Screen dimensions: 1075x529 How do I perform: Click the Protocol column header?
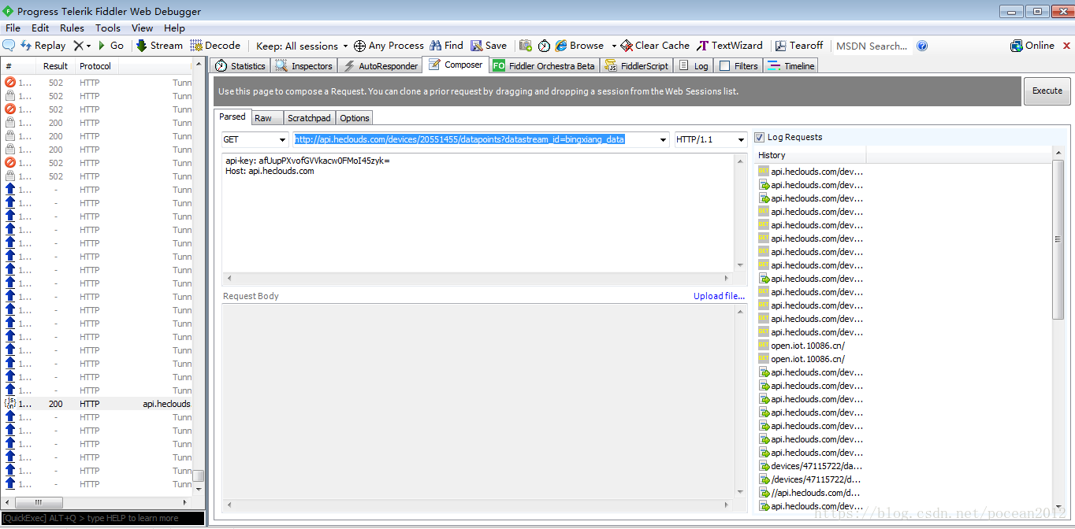pos(95,66)
